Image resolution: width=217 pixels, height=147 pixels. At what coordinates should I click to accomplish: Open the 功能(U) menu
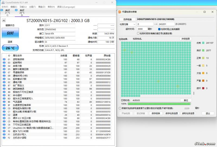pyautogui.click(x=23, y=6)
